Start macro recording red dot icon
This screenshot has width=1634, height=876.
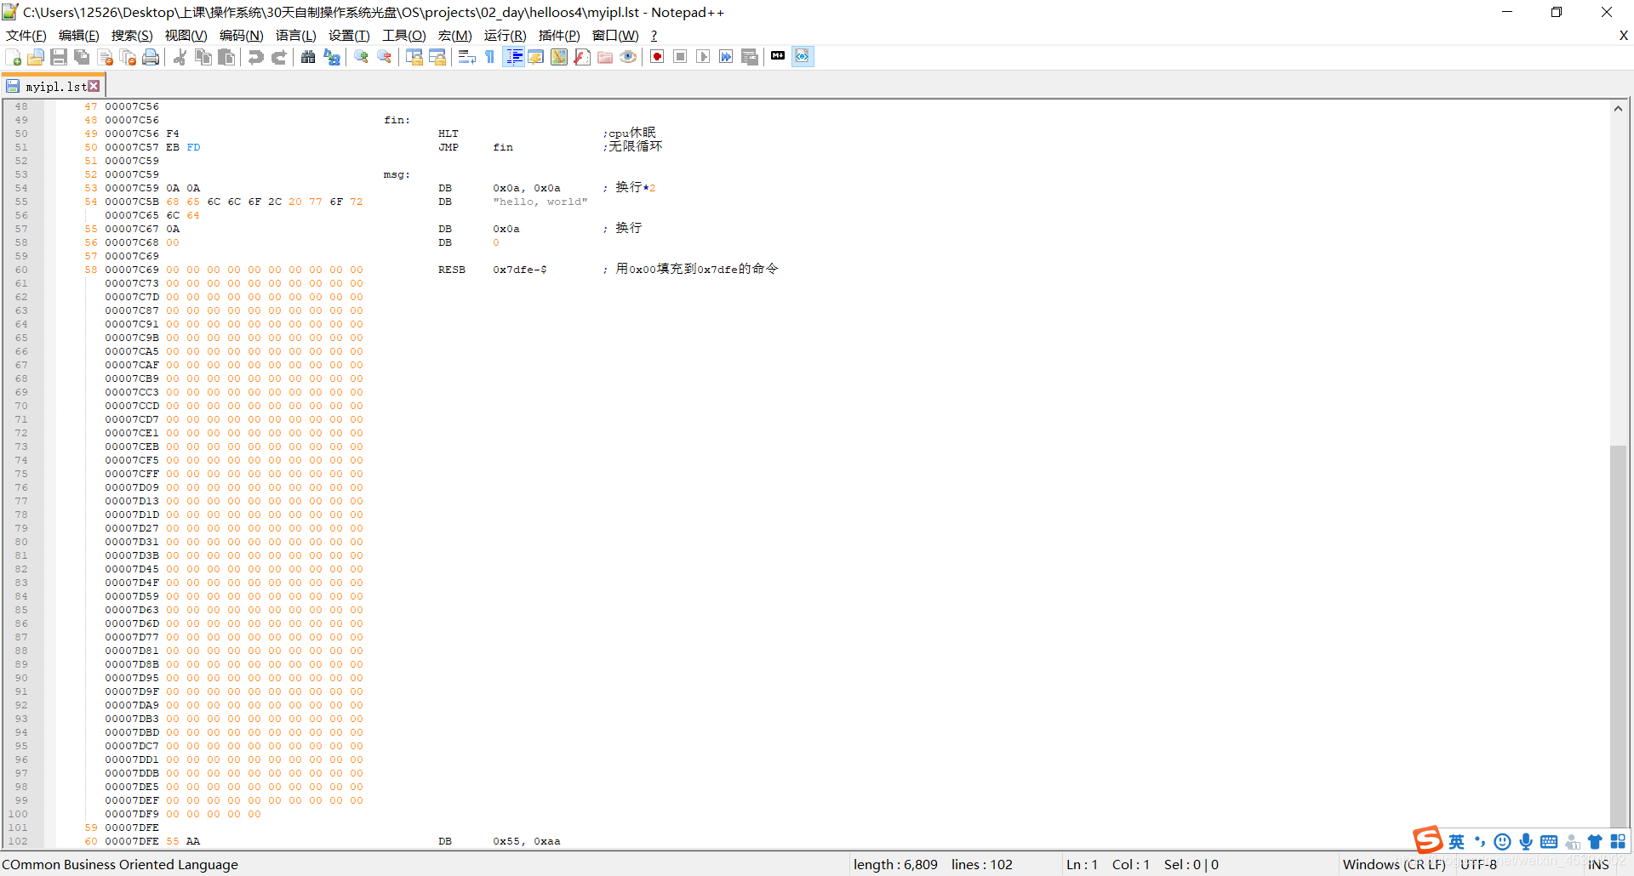pos(657,57)
